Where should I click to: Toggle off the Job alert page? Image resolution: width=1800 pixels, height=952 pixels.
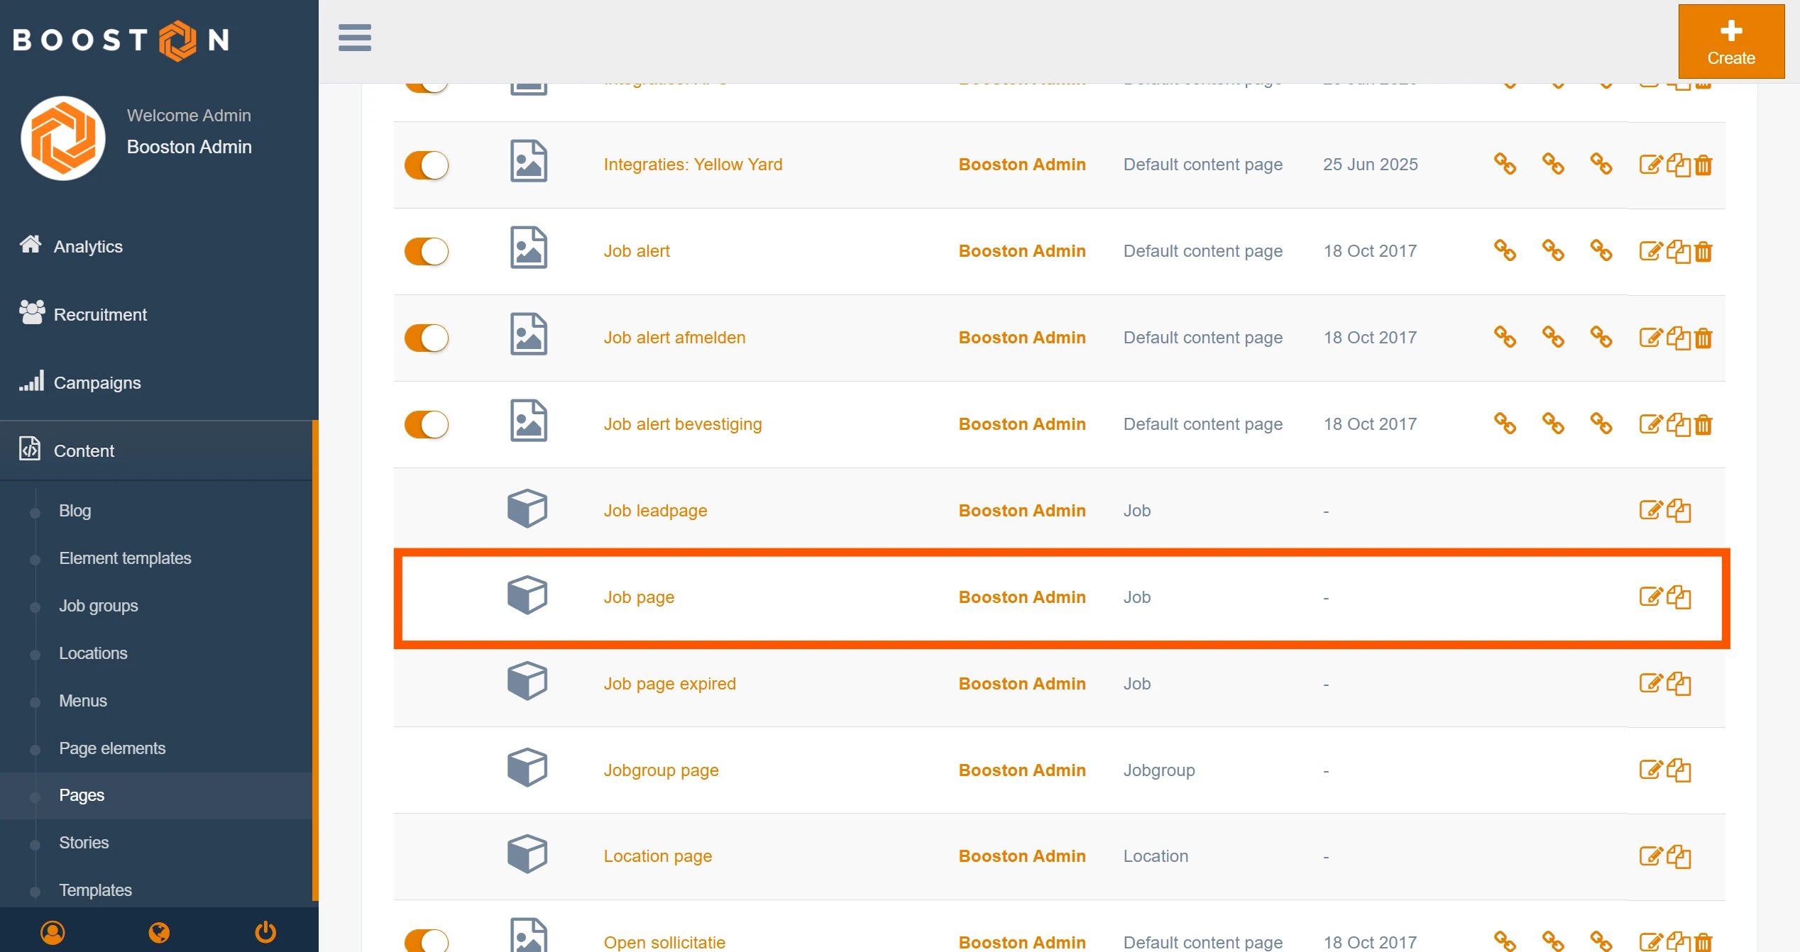point(427,252)
